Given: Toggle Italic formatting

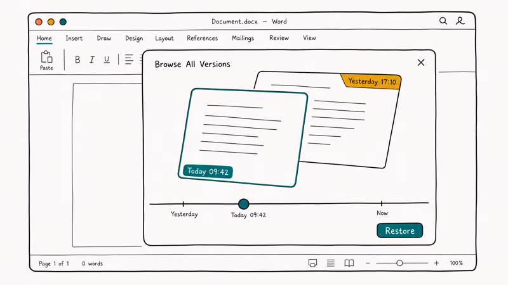Looking at the screenshot, I should click(92, 60).
